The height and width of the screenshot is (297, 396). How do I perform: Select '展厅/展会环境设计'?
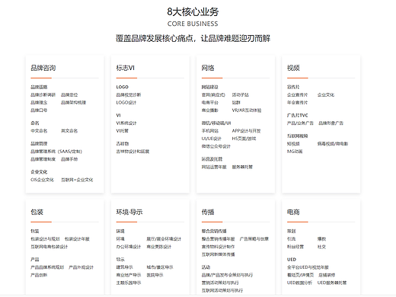coord(164,239)
